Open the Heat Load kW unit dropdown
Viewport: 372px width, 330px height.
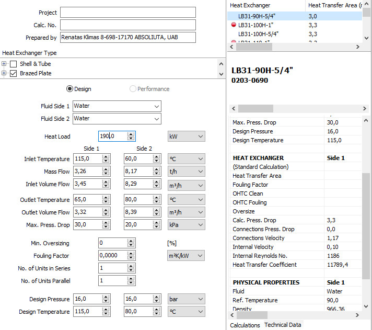coord(186,136)
